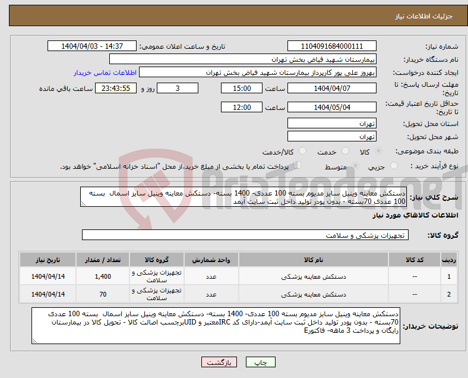Click the page title جزئیات اطلاعات نیاز

click(x=424, y=16)
